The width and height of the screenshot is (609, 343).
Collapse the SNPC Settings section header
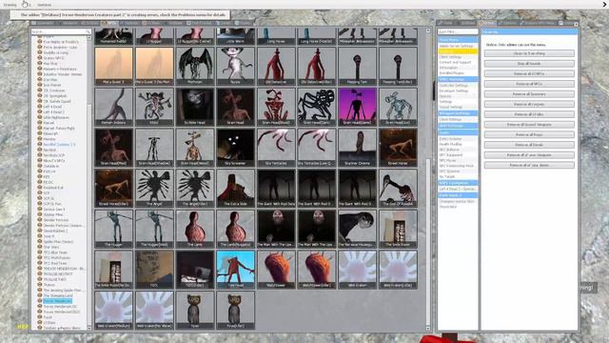(458, 79)
